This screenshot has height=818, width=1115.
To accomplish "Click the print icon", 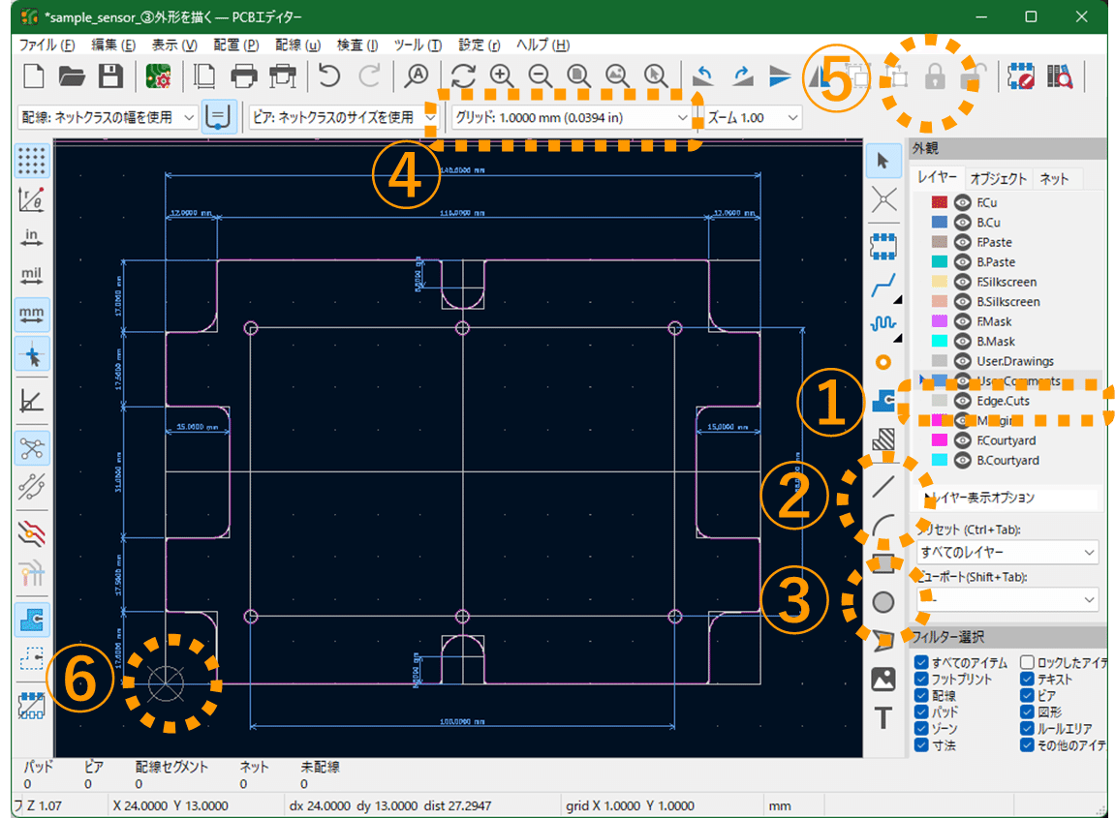I will click(244, 76).
